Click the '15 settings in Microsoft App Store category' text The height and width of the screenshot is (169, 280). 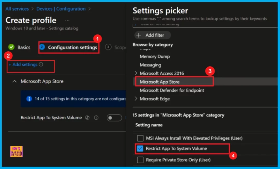pyautogui.click(x=178, y=115)
